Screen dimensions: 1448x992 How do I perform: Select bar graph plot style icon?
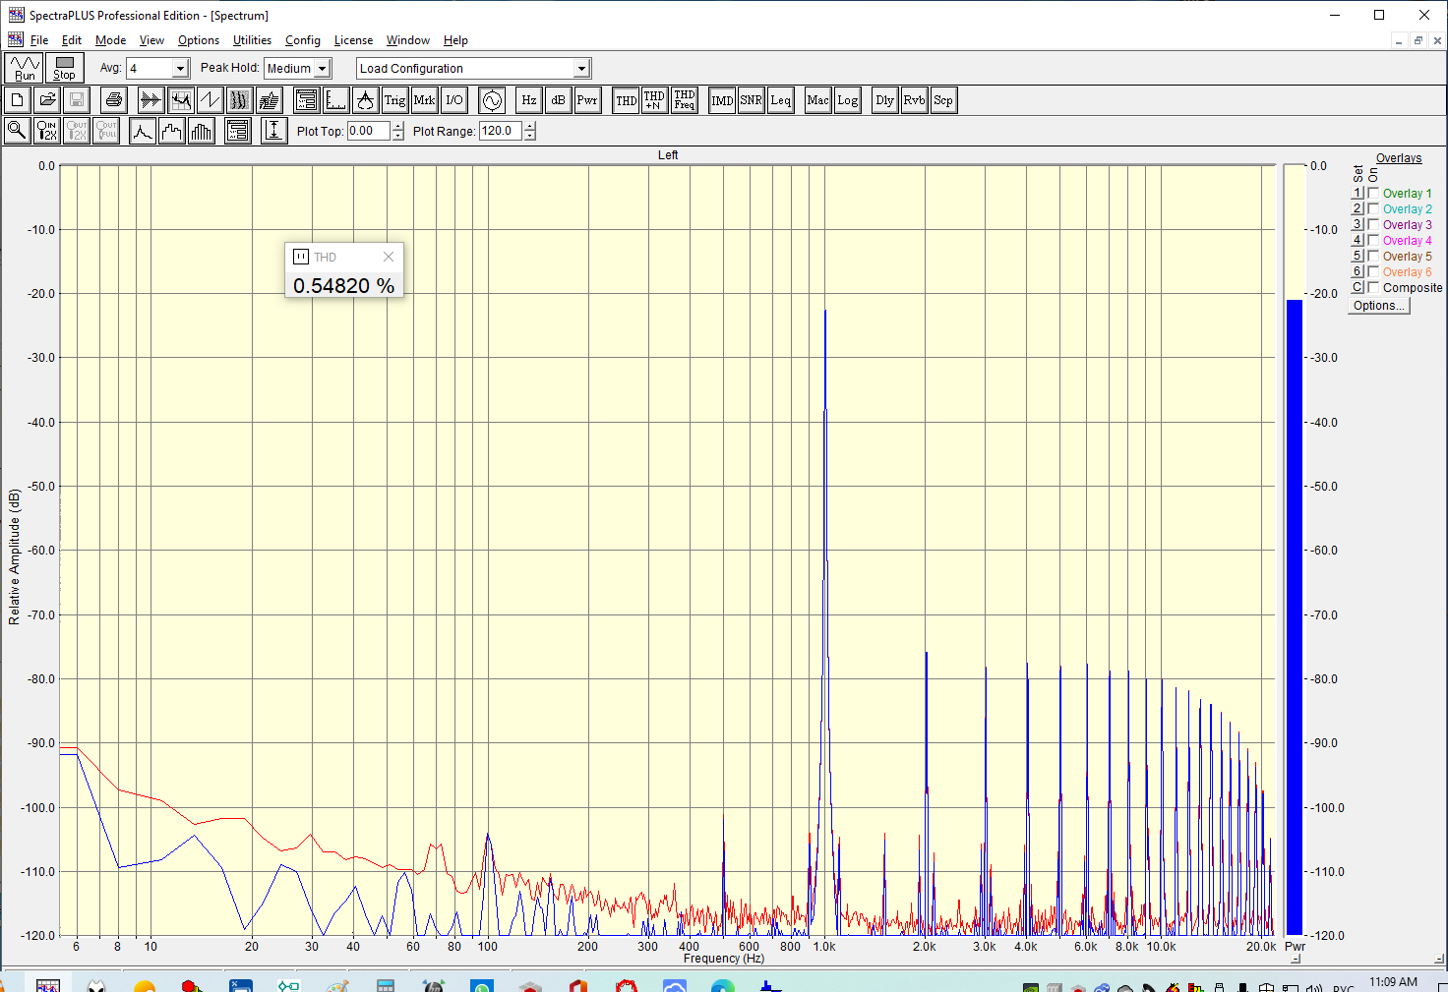tap(202, 131)
